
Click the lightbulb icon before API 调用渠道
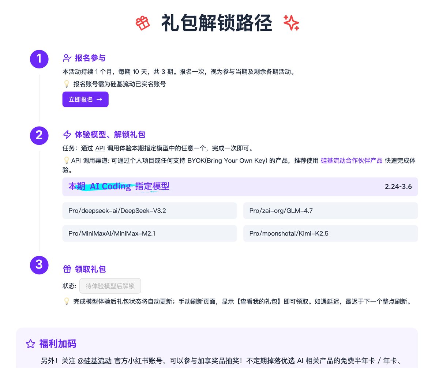pos(67,160)
